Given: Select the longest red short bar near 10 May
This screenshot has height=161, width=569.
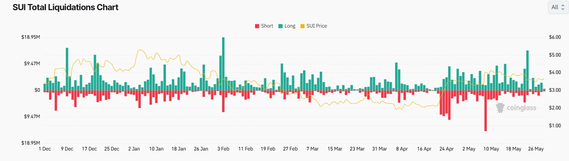Looking at the screenshot, I should pyautogui.click(x=485, y=110).
